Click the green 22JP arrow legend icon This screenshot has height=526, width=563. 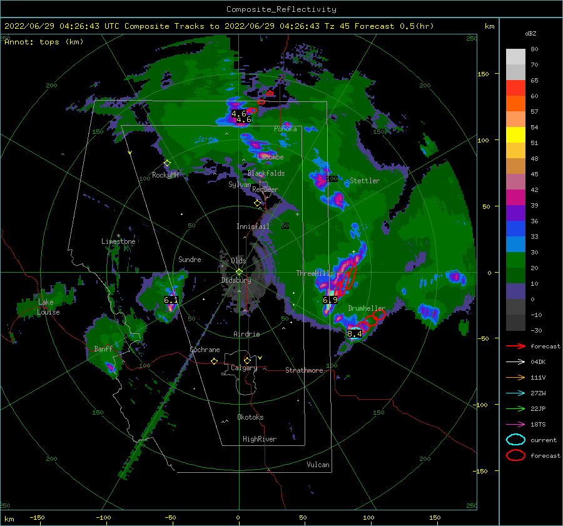(x=515, y=408)
